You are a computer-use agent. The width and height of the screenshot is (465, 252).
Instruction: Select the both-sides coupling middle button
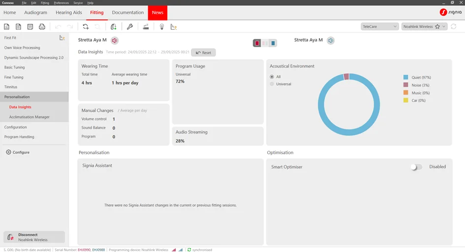point(265,43)
